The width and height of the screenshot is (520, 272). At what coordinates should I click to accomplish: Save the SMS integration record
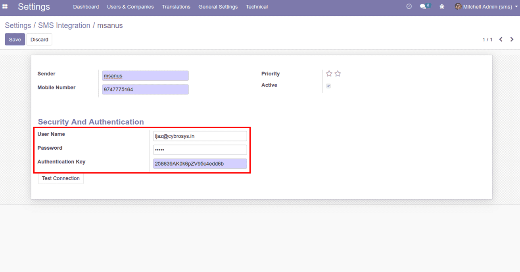point(15,39)
